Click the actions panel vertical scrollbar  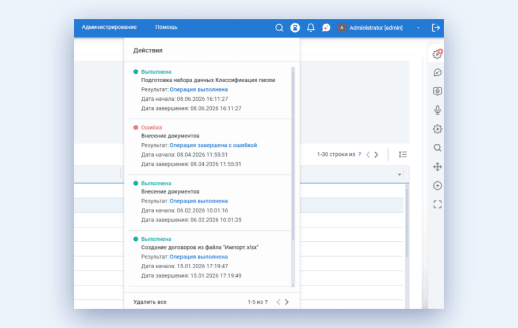[x=293, y=155]
